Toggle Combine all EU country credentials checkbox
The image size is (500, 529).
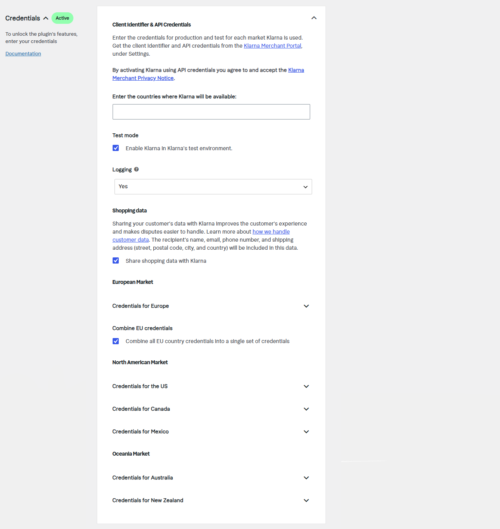click(x=116, y=341)
